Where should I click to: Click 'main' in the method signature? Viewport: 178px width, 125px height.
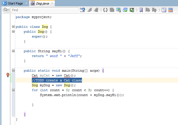click(x=66, y=71)
